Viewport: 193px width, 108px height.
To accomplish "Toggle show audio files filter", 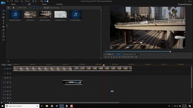I will pos(41,8).
